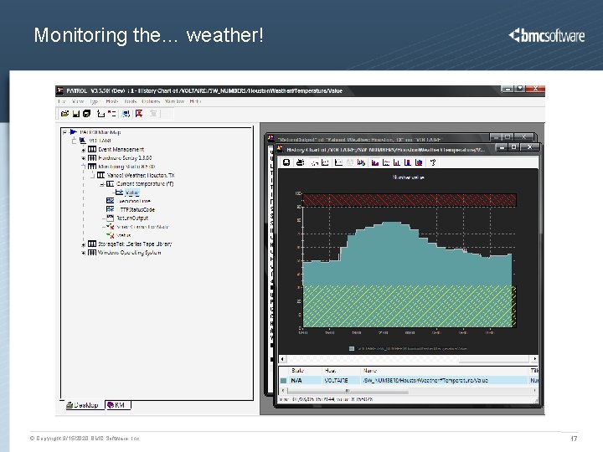The image size is (603, 452).
Task: Click the save floppy disk toolbar icon
Action: tap(75, 113)
